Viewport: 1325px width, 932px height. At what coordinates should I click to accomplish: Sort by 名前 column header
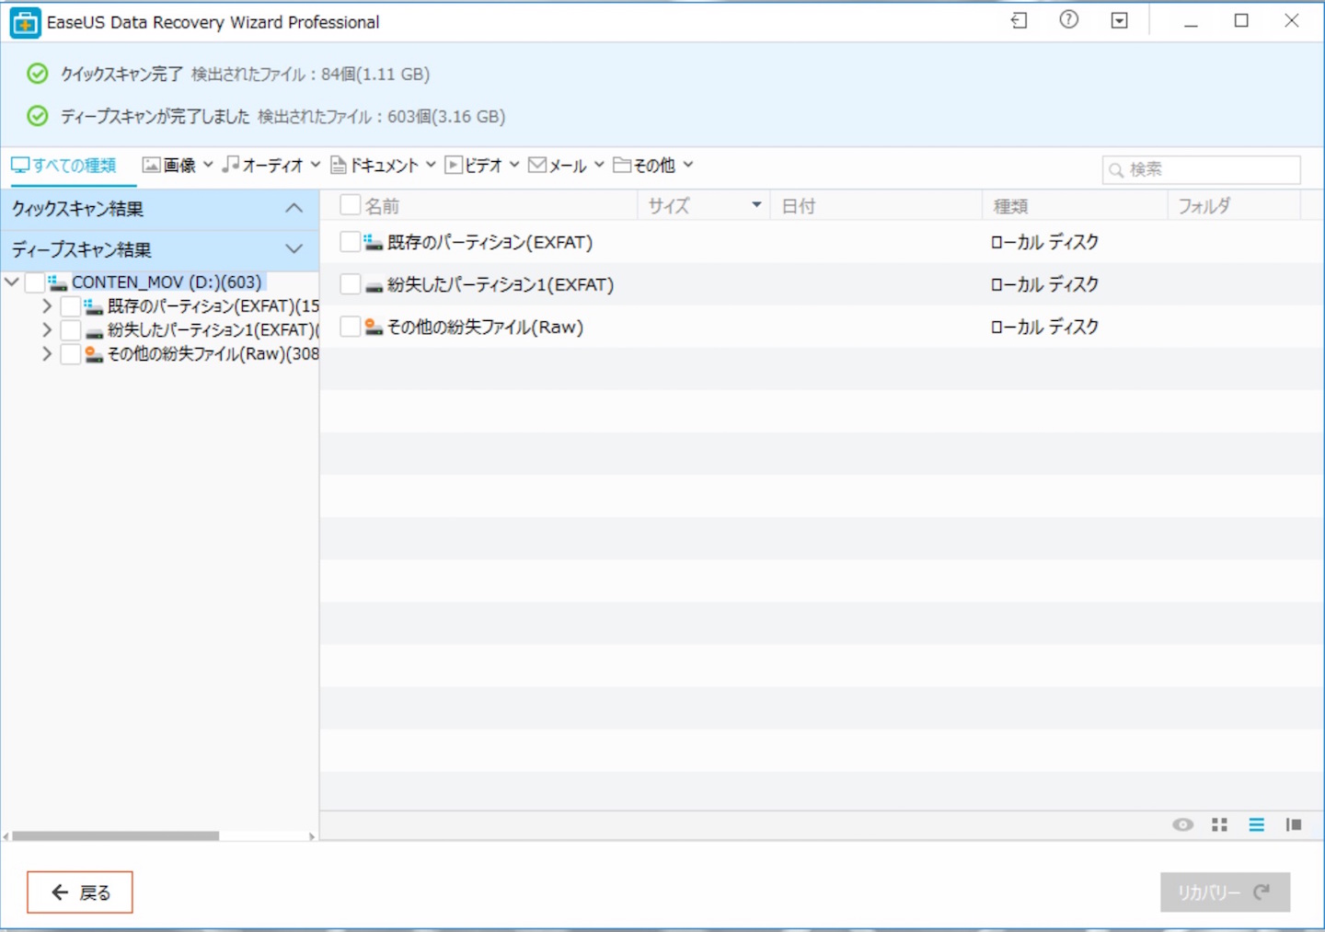pos(382,206)
